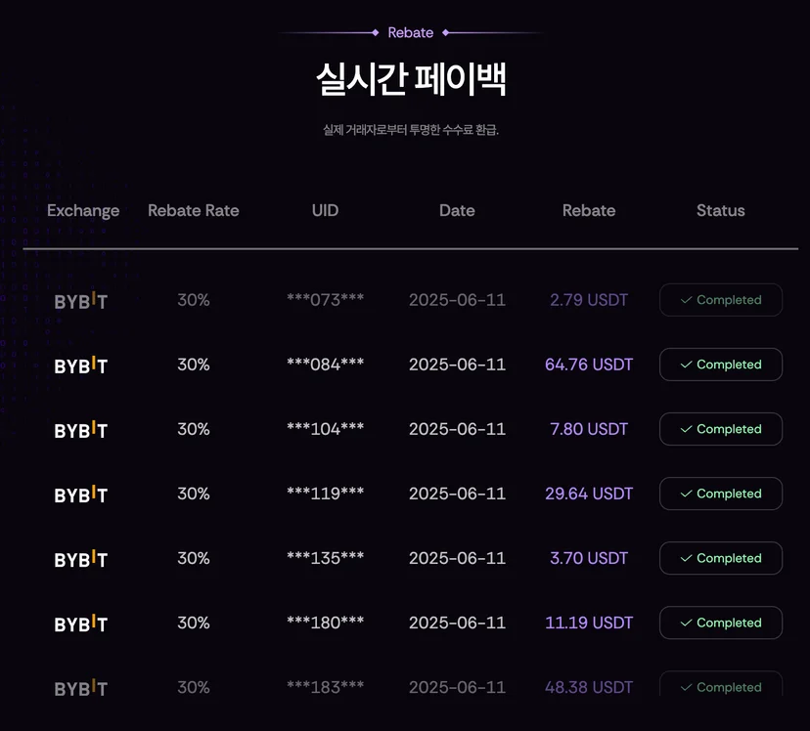The width and height of the screenshot is (810, 731).
Task: Click the Bybit logo in the ***084*** row
Action: point(81,365)
